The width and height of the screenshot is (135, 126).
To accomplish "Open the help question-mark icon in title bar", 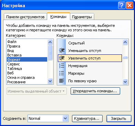I will click(x=122, y=6).
